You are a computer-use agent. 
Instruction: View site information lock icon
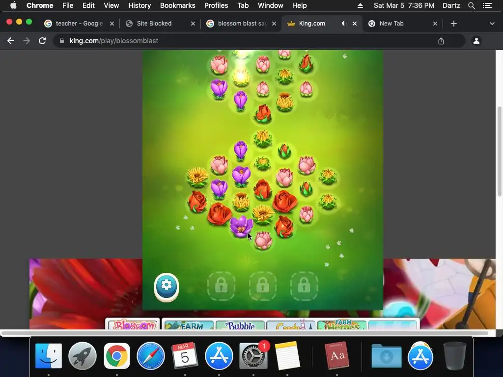(62, 41)
